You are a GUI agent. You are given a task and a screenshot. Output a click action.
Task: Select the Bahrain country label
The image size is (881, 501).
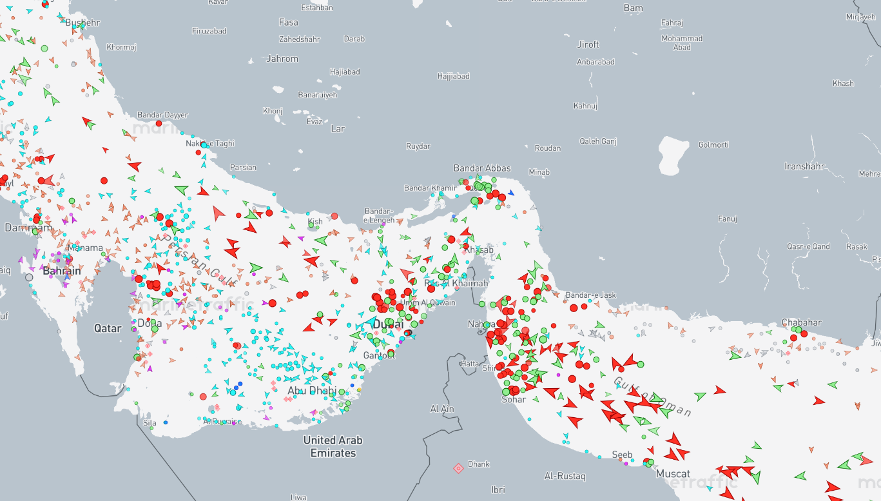pos(62,271)
